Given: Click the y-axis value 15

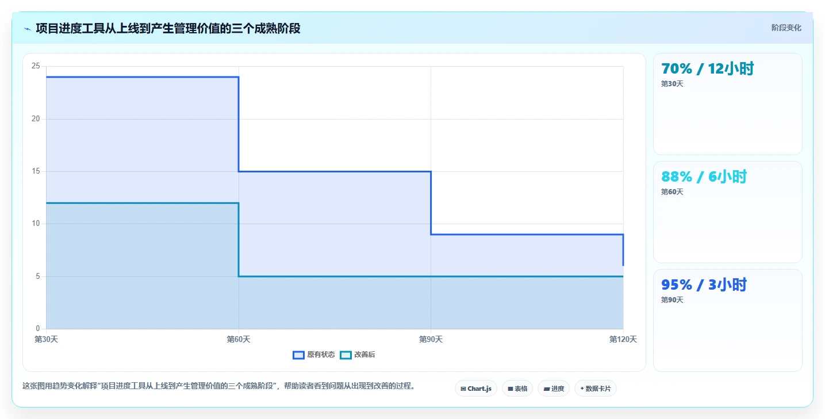Looking at the screenshot, I should click(x=36, y=171).
